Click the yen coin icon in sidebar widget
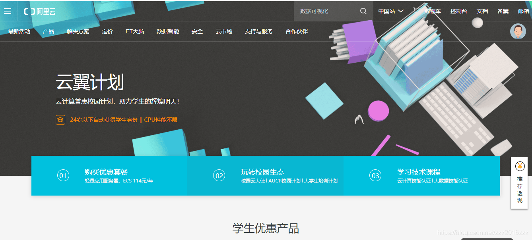The image size is (532, 240). point(520,166)
